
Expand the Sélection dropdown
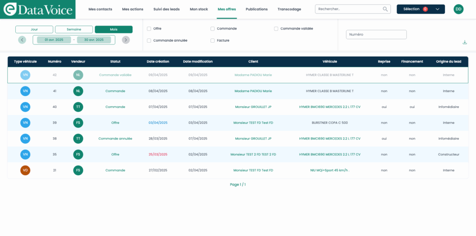click(x=437, y=9)
